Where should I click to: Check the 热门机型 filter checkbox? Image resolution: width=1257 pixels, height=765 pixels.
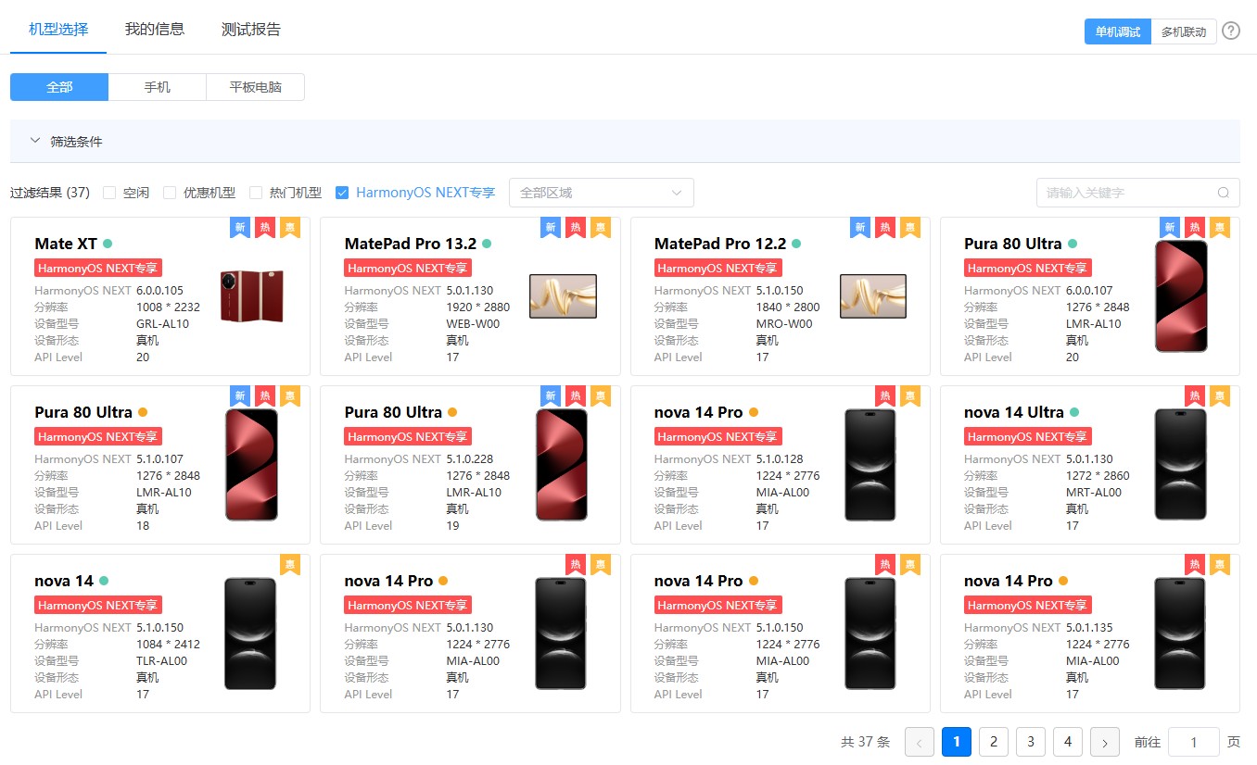click(x=256, y=193)
